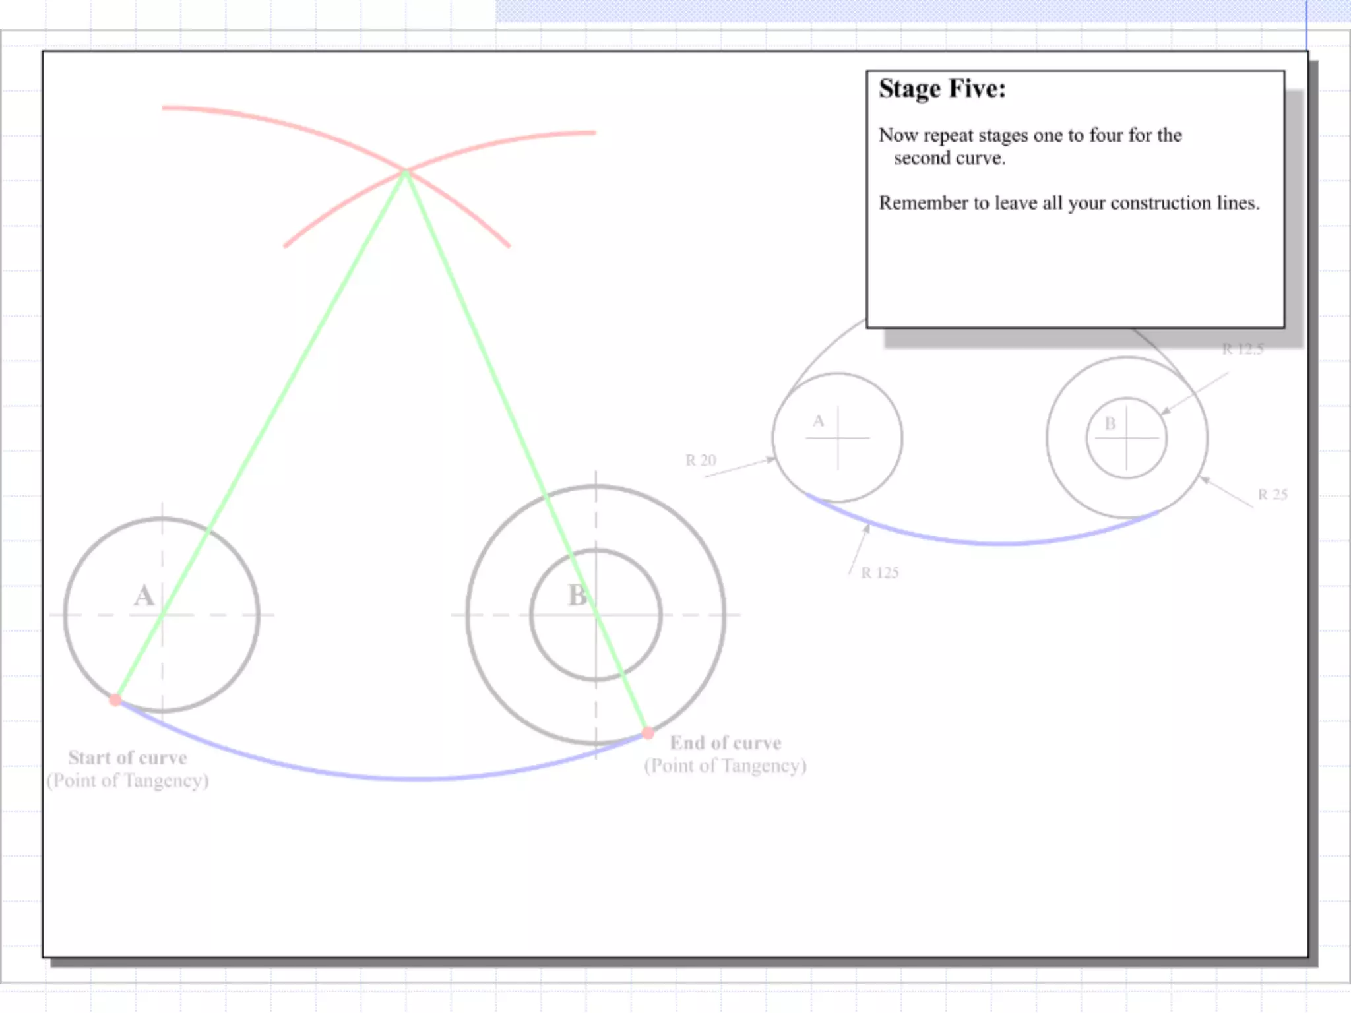Image resolution: width=1351 pixels, height=1013 pixels.
Task: Click the 'R 12.5' dimension label
Action: click(1243, 350)
